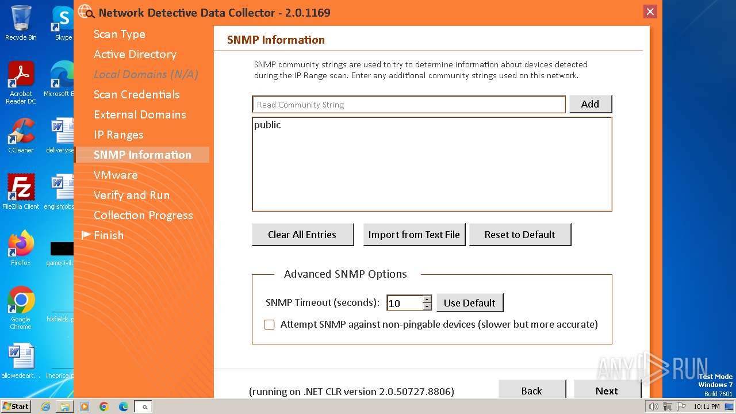Jump to Finish step
Screen dimensions: 736x414
click(109, 235)
